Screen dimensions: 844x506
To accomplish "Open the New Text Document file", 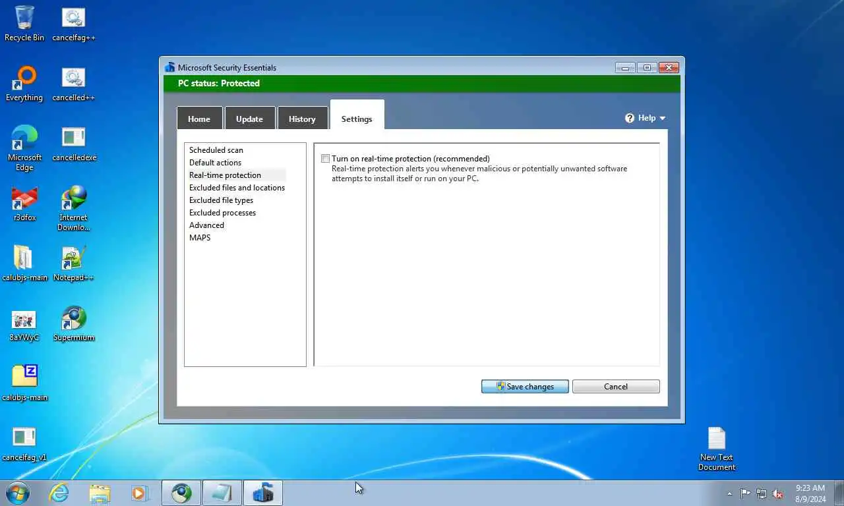I will 717,448.
